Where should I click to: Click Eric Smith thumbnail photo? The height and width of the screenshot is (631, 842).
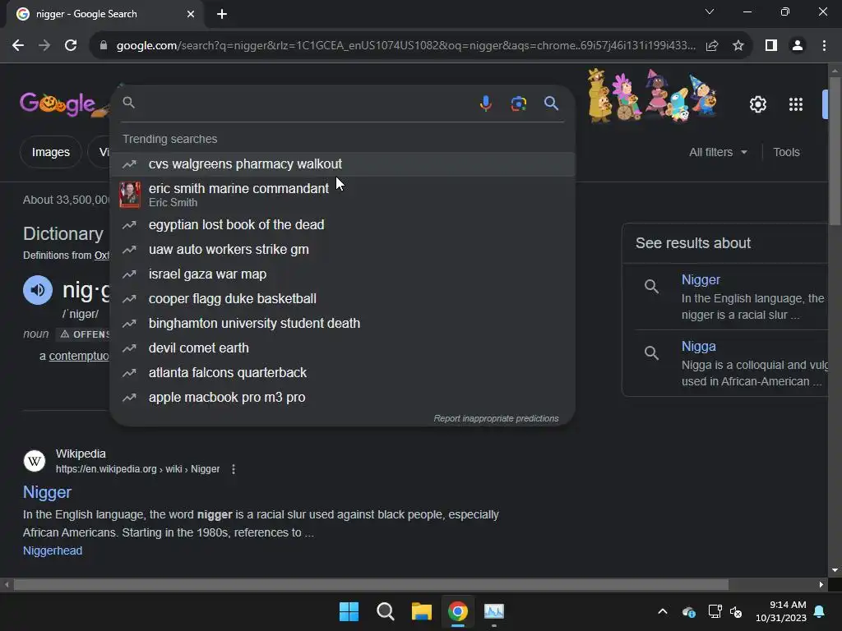tap(130, 194)
